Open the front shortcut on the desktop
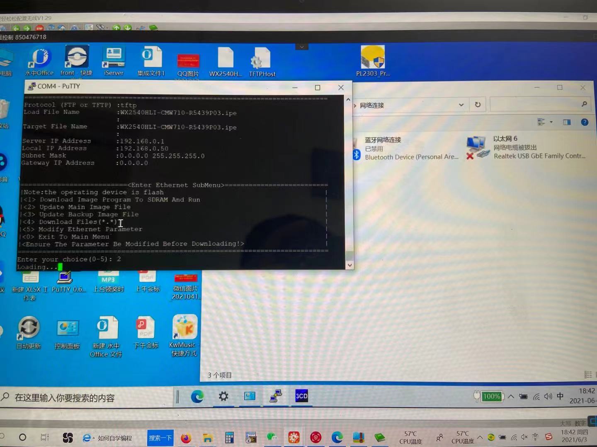 77,61
